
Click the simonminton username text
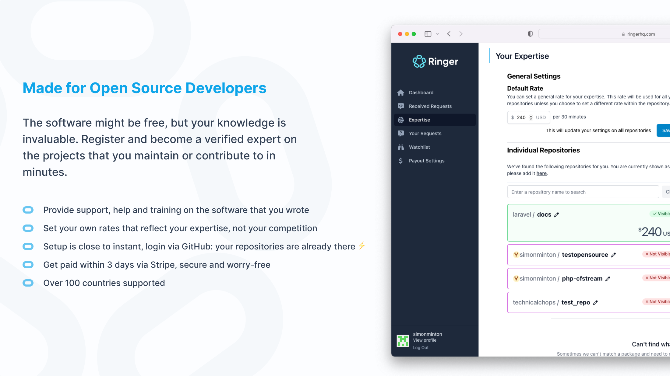coord(428,334)
